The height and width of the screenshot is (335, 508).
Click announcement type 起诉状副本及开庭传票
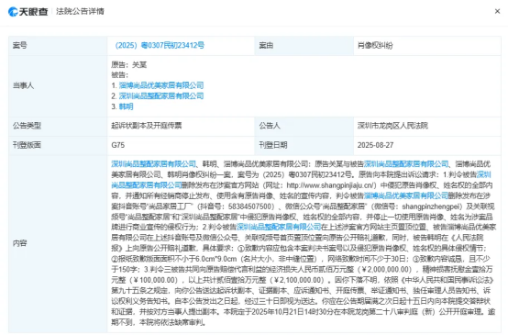147,126
